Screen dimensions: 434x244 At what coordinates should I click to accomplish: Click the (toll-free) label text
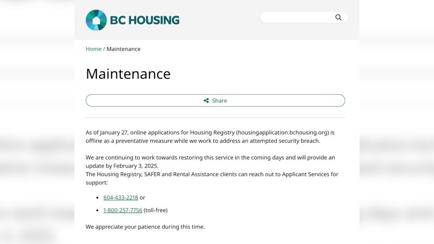coord(156,210)
